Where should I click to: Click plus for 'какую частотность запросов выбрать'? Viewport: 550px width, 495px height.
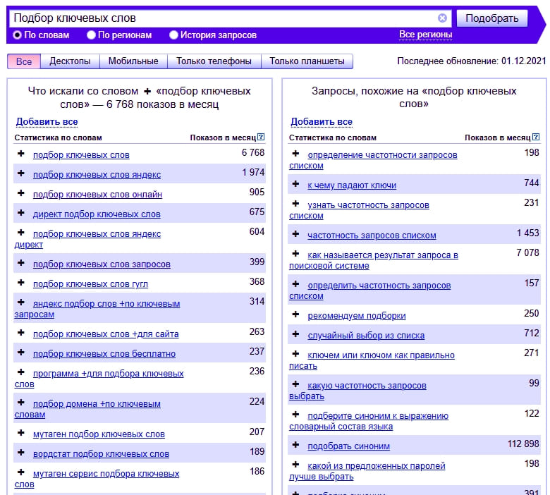295,384
